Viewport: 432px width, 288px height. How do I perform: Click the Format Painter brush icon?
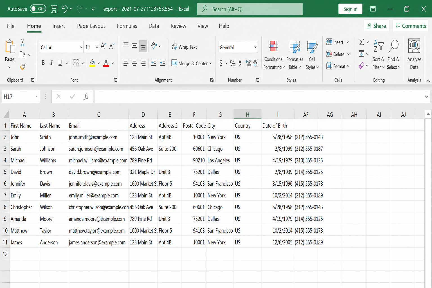[x=23, y=67]
